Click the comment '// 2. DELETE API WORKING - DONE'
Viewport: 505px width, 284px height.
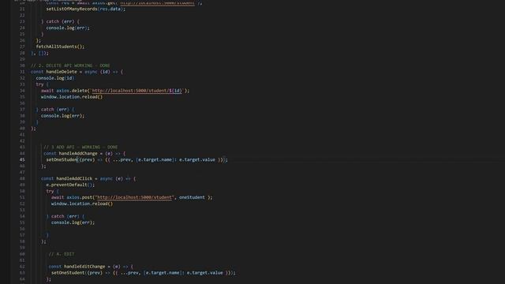click(x=70, y=65)
